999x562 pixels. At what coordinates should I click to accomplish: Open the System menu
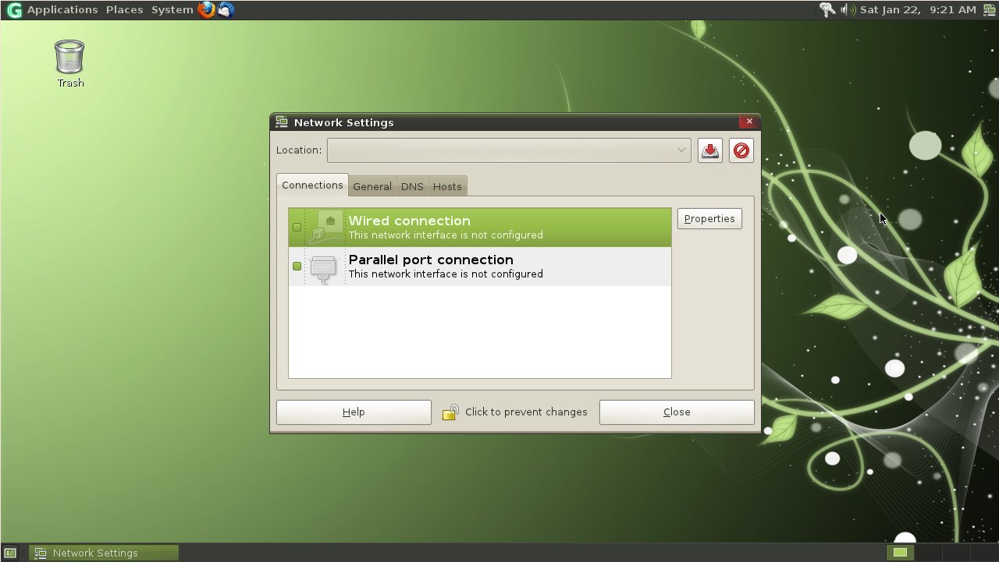(x=172, y=10)
